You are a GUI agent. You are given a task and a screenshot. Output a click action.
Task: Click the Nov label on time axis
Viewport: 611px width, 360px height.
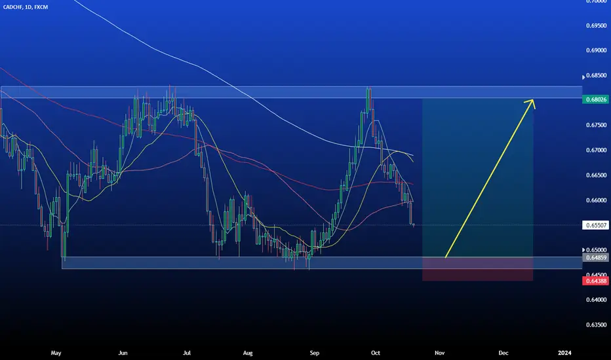coord(439,353)
